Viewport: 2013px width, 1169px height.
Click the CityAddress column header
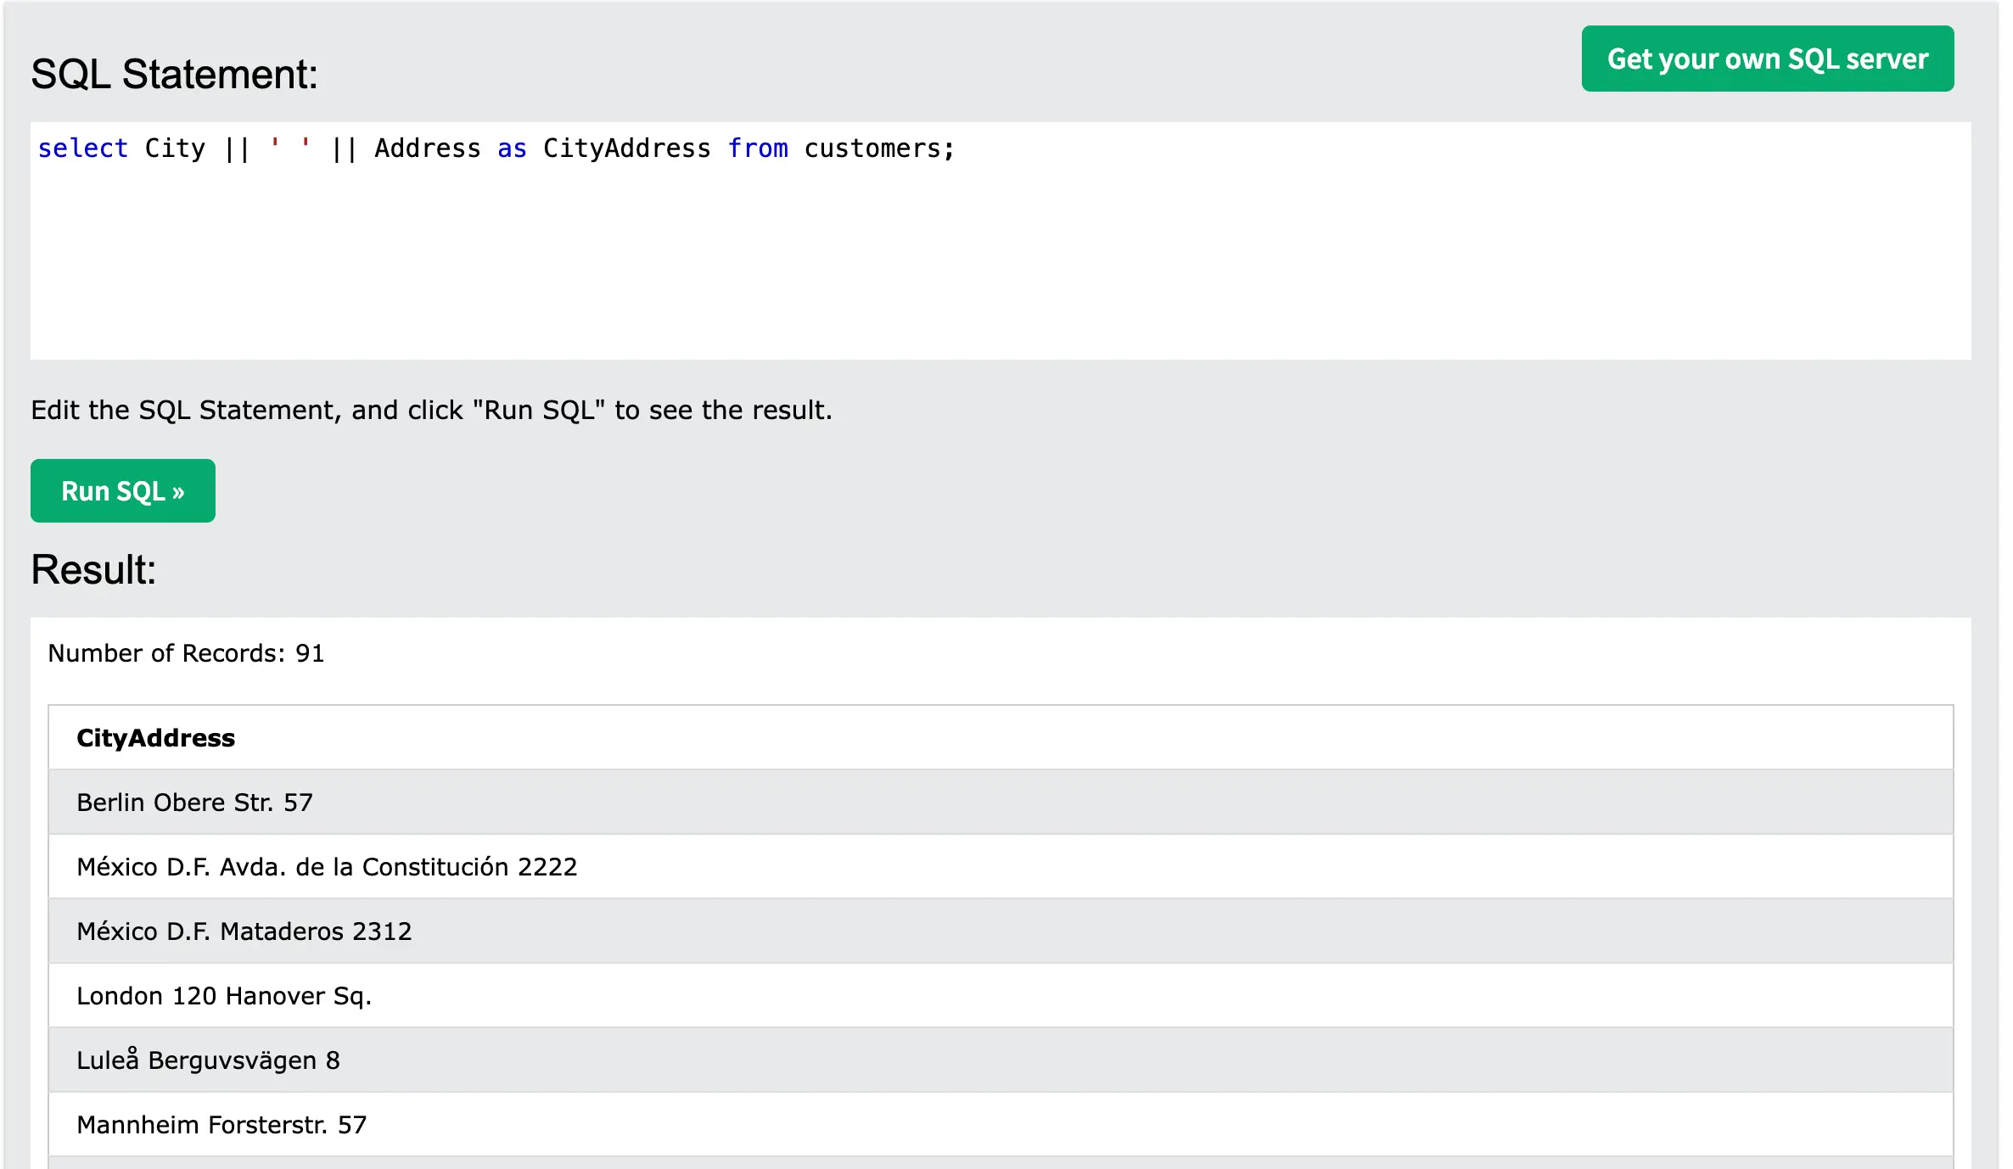[156, 738]
